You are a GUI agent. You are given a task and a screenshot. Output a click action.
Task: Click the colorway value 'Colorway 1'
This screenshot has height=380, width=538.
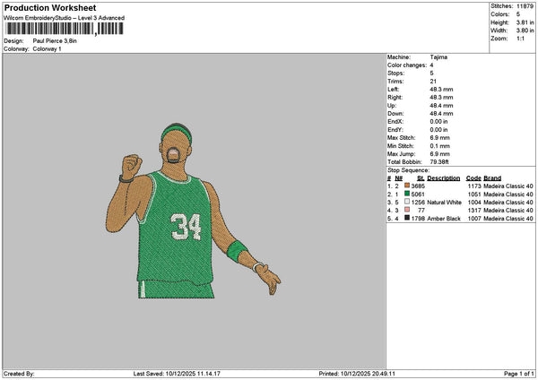tap(47, 49)
